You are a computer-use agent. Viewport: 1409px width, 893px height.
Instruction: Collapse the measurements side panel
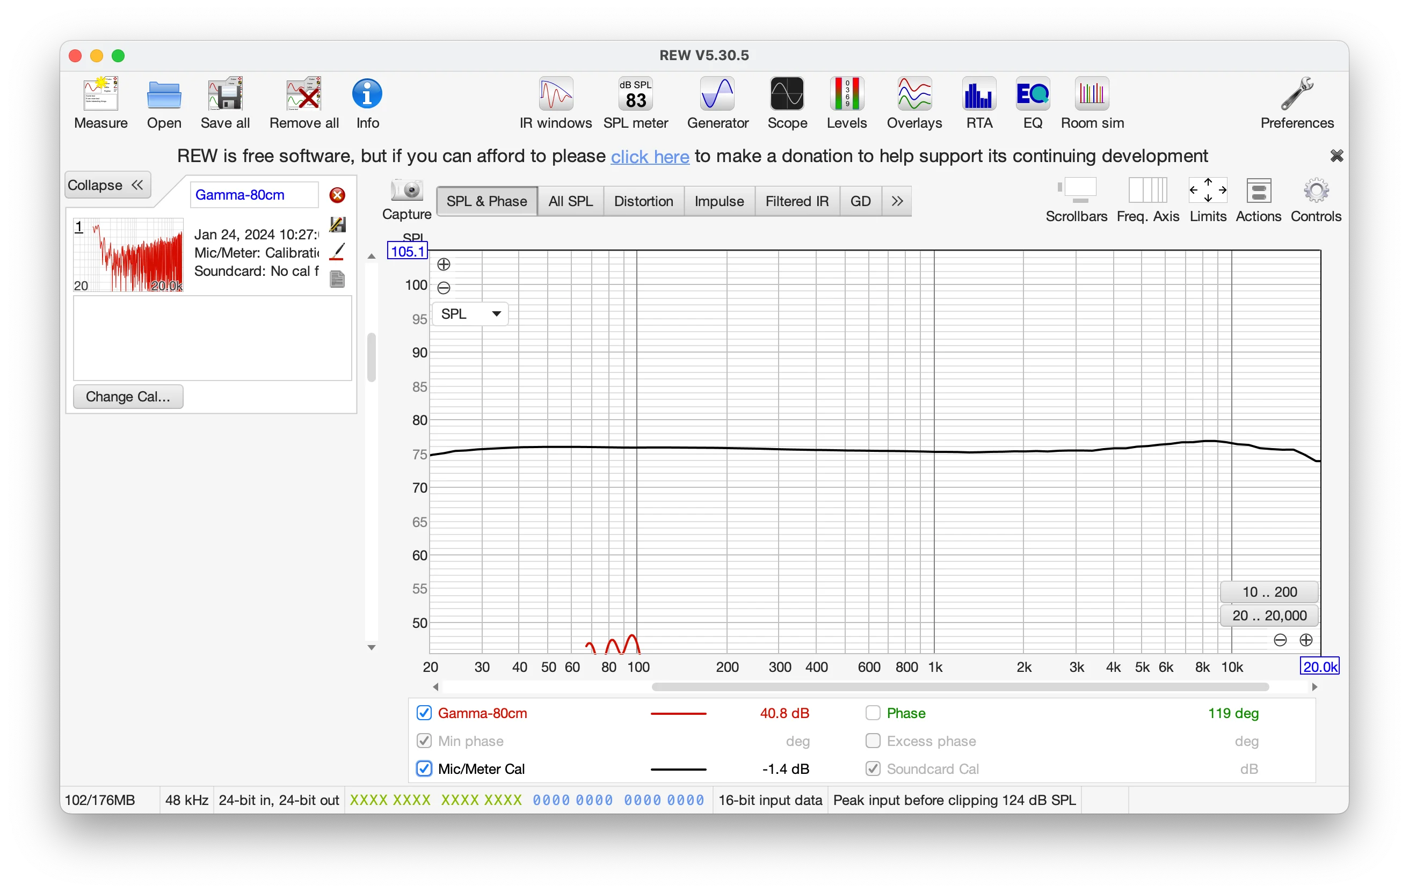108,185
